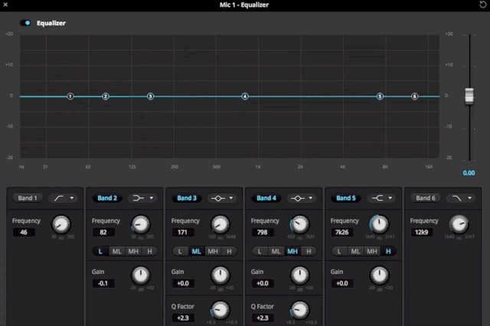Select band node 5 on the EQ graph
490x326 pixels.
coord(380,96)
